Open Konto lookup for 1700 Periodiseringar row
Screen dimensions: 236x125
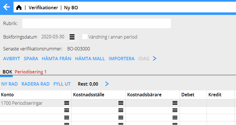67,103
